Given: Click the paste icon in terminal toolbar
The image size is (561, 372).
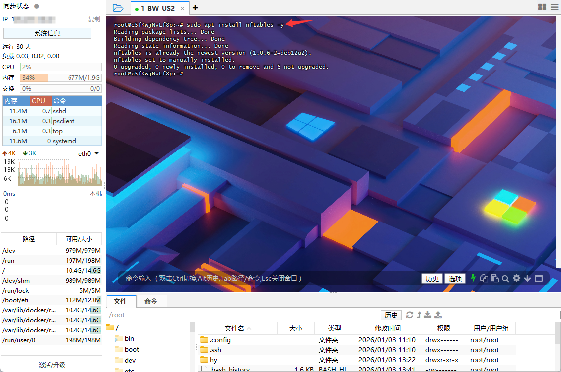Looking at the screenshot, I should pos(494,279).
